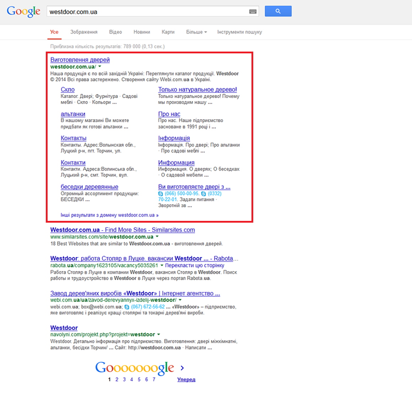Open the Інформація sitelink
The image size is (412, 398).
click(x=174, y=138)
